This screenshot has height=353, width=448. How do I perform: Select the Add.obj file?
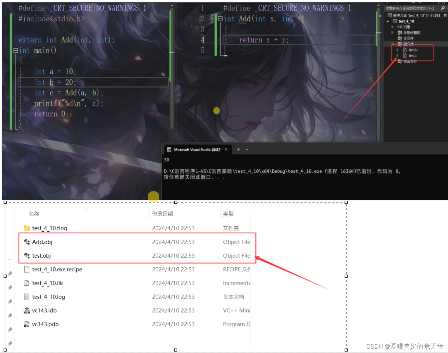(42, 242)
